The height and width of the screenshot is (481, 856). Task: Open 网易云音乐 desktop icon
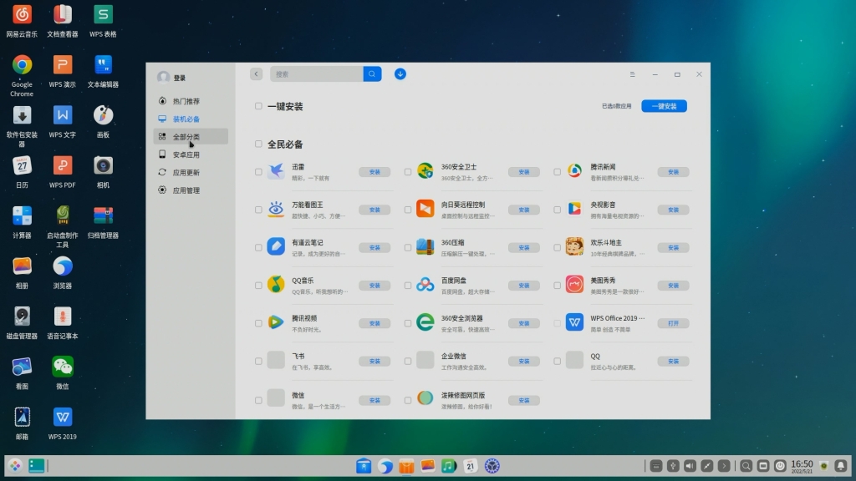coord(22,15)
